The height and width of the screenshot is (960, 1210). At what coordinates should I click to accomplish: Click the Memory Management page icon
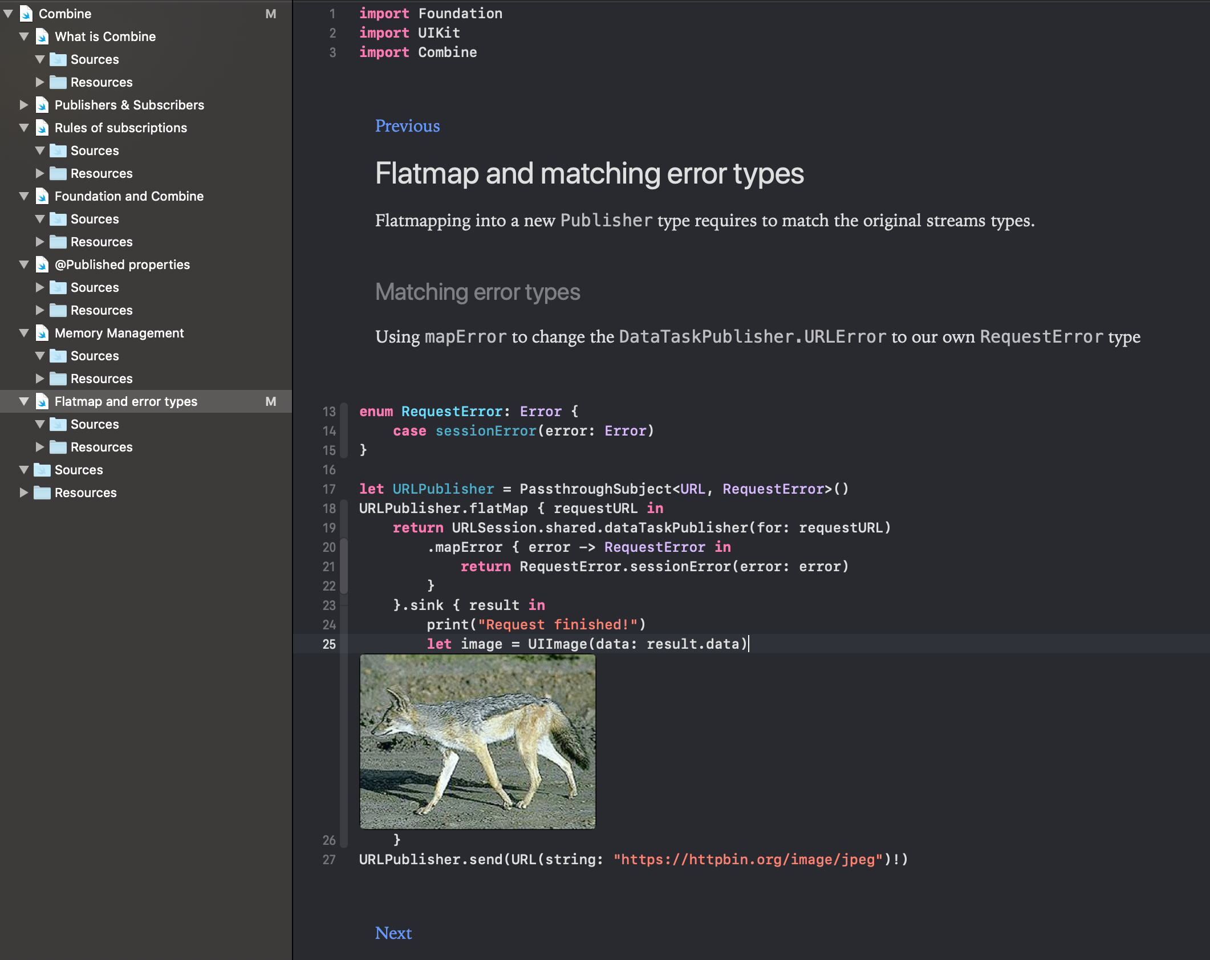click(x=42, y=333)
